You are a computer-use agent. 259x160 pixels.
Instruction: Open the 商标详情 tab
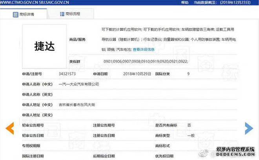pyautogui.click(x=24, y=14)
